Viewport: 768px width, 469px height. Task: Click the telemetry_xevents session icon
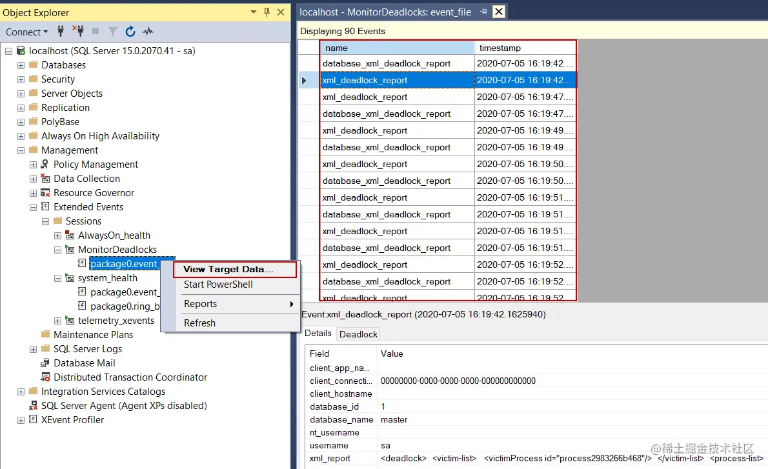[70, 321]
